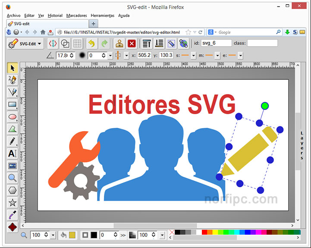The image size is (311, 248).
Task: Expand the Layers side panel
Action: [x=302, y=145]
